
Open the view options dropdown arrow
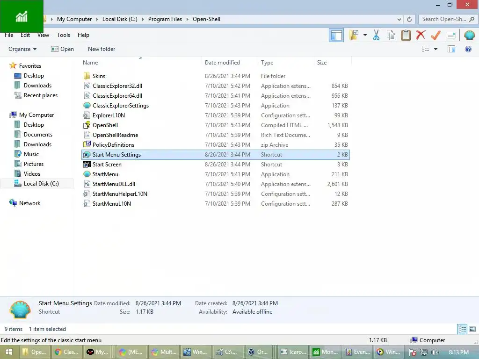point(435,49)
